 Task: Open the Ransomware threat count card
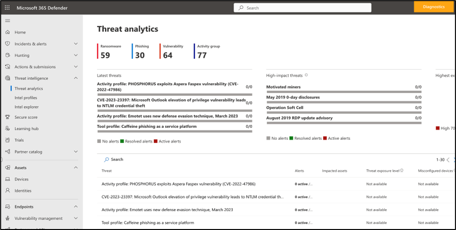pos(110,52)
